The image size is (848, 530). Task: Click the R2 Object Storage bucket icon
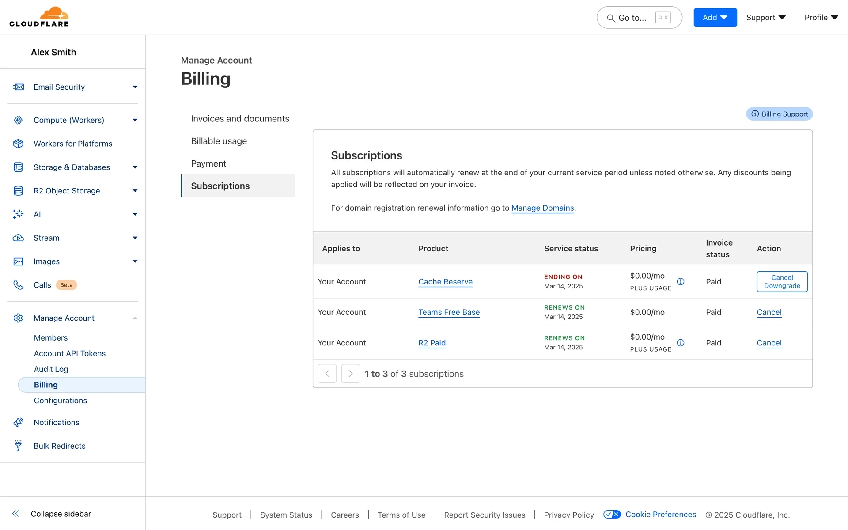(18, 191)
